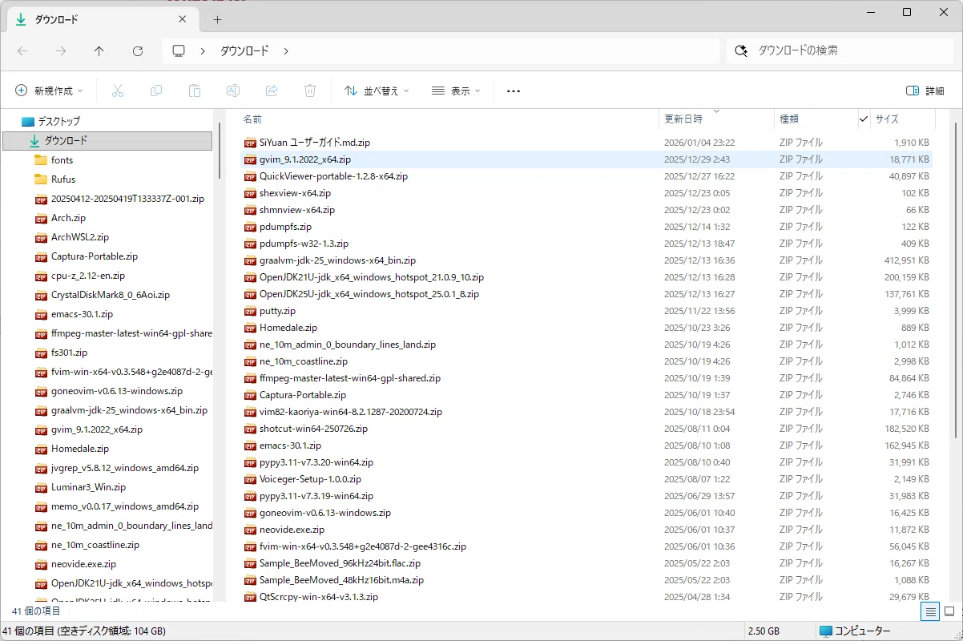The height and width of the screenshot is (641, 963).
Task: Select fs301.zip in sidebar
Action: (x=69, y=353)
